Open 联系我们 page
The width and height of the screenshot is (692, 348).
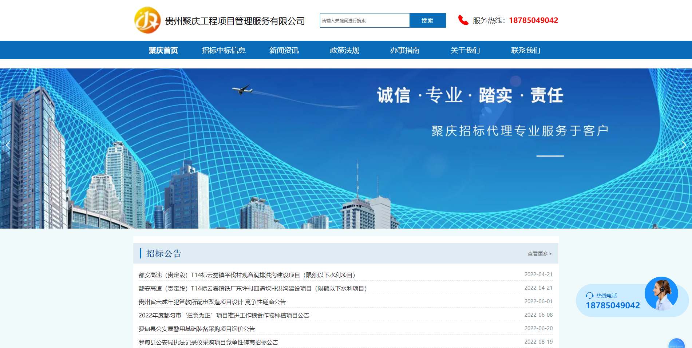(526, 50)
